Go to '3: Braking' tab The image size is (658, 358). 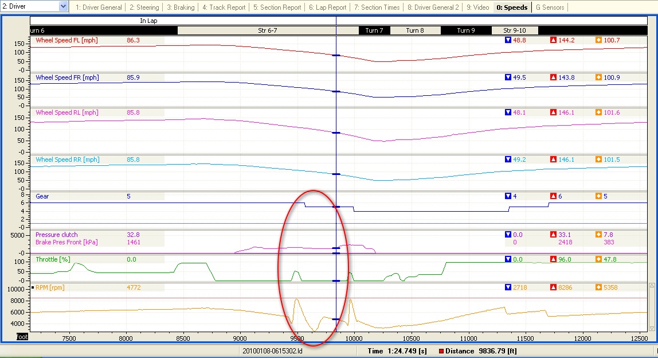pyautogui.click(x=181, y=7)
